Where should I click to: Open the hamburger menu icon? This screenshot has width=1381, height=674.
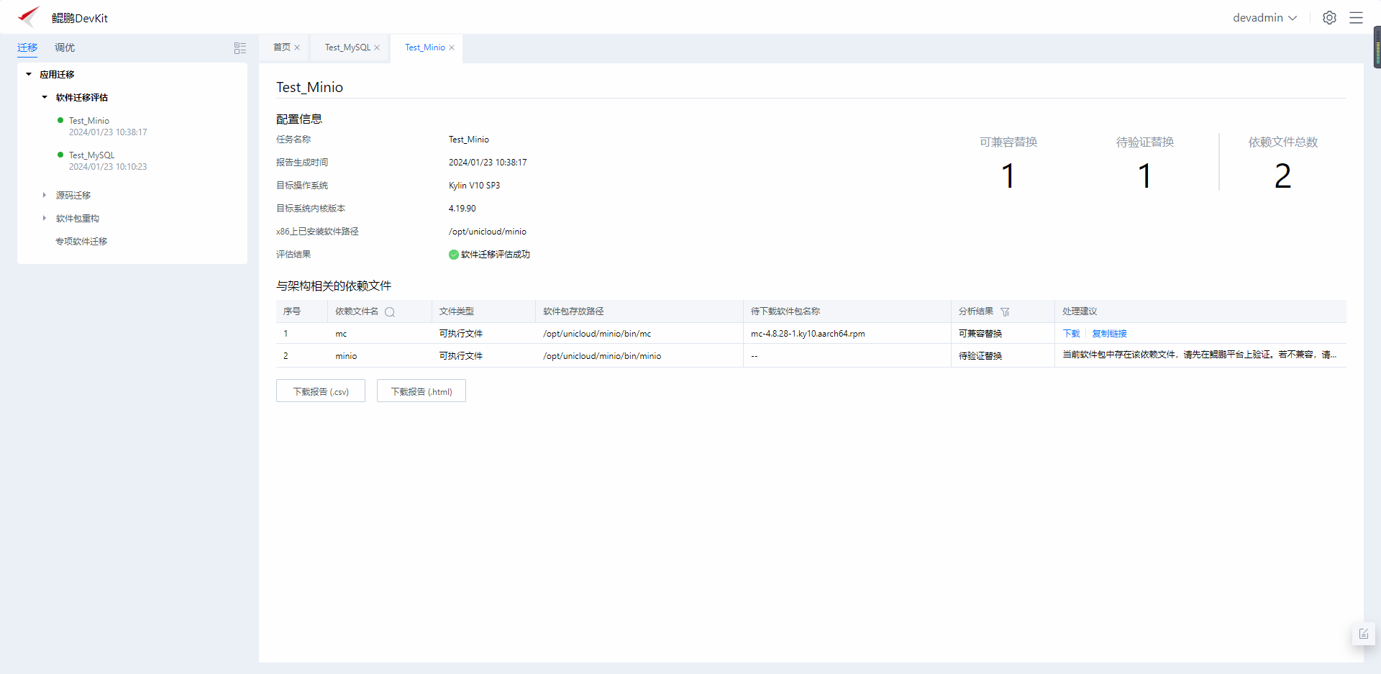(x=1356, y=18)
